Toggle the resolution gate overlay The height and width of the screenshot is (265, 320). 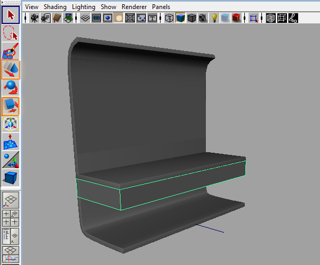(x=108, y=18)
